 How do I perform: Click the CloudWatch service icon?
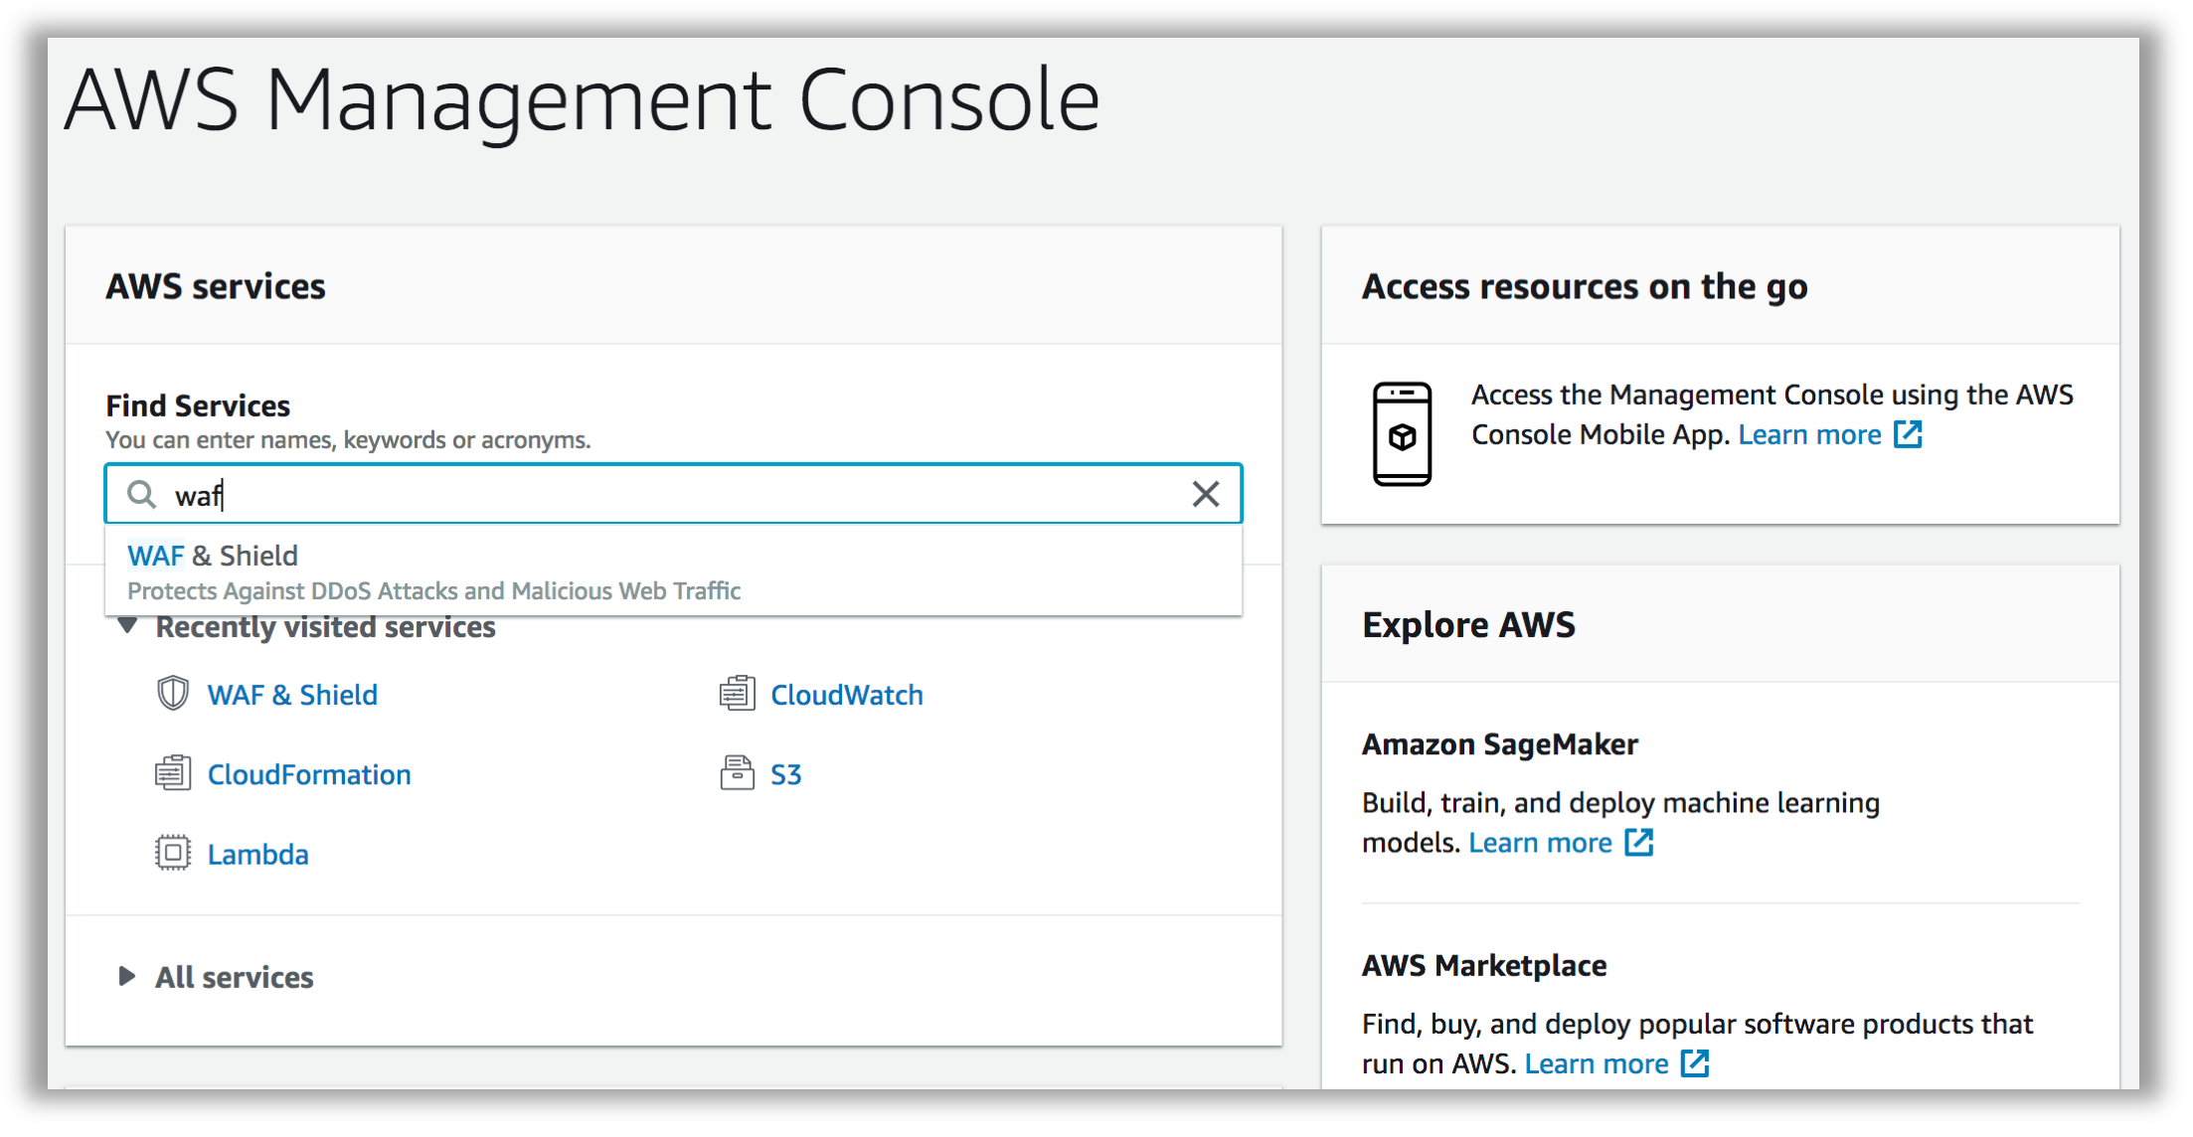737,694
